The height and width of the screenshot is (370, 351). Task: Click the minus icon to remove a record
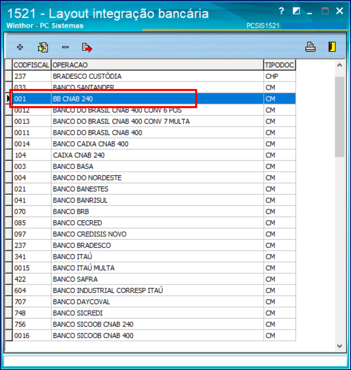pyautogui.click(x=65, y=47)
